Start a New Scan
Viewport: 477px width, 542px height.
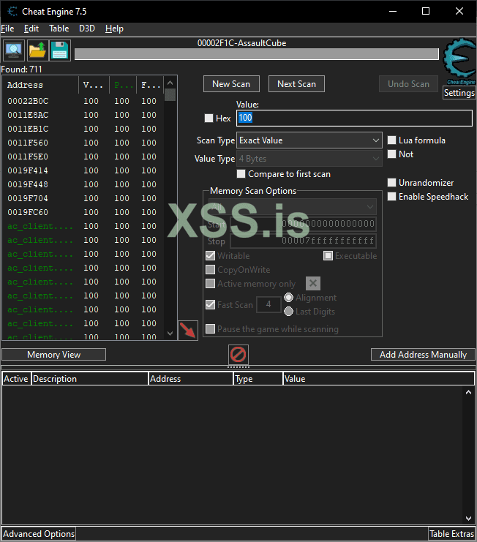[231, 84]
